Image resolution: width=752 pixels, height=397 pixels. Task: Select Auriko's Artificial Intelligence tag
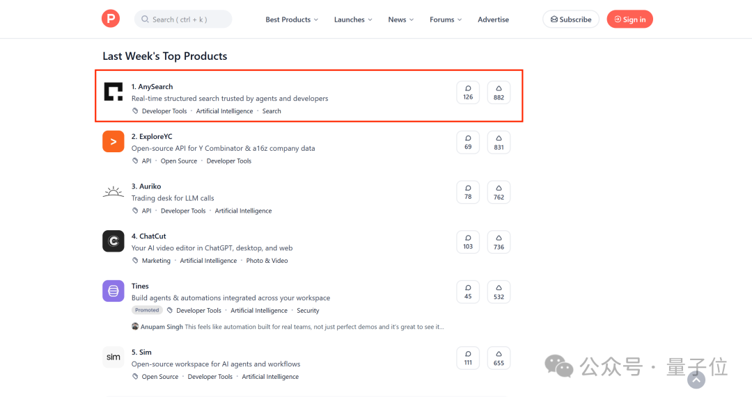coord(243,211)
